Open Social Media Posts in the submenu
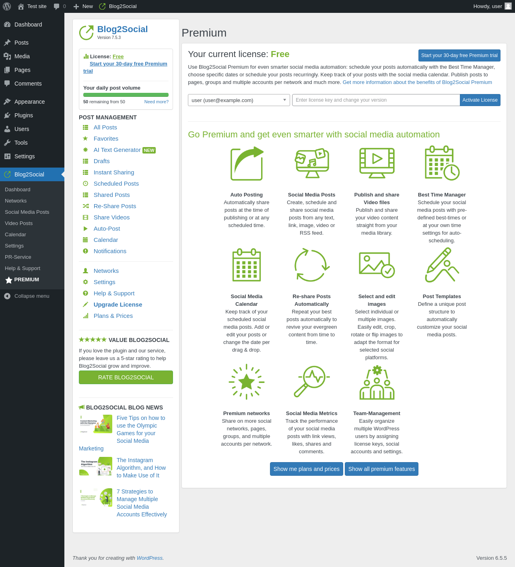515x567 pixels. click(27, 212)
